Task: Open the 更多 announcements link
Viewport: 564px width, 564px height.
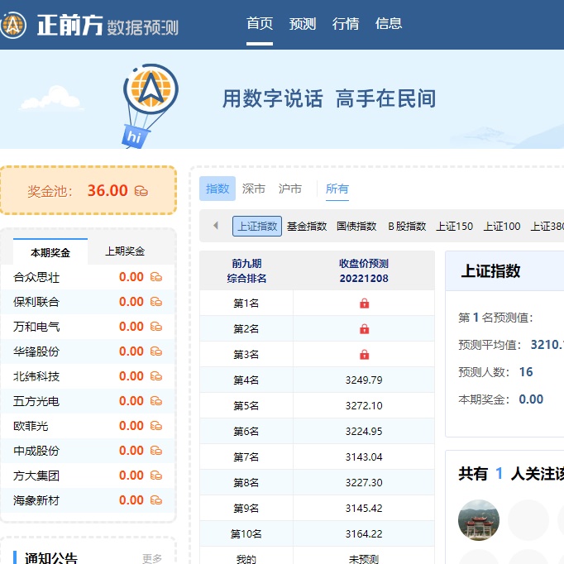Action: point(152,558)
